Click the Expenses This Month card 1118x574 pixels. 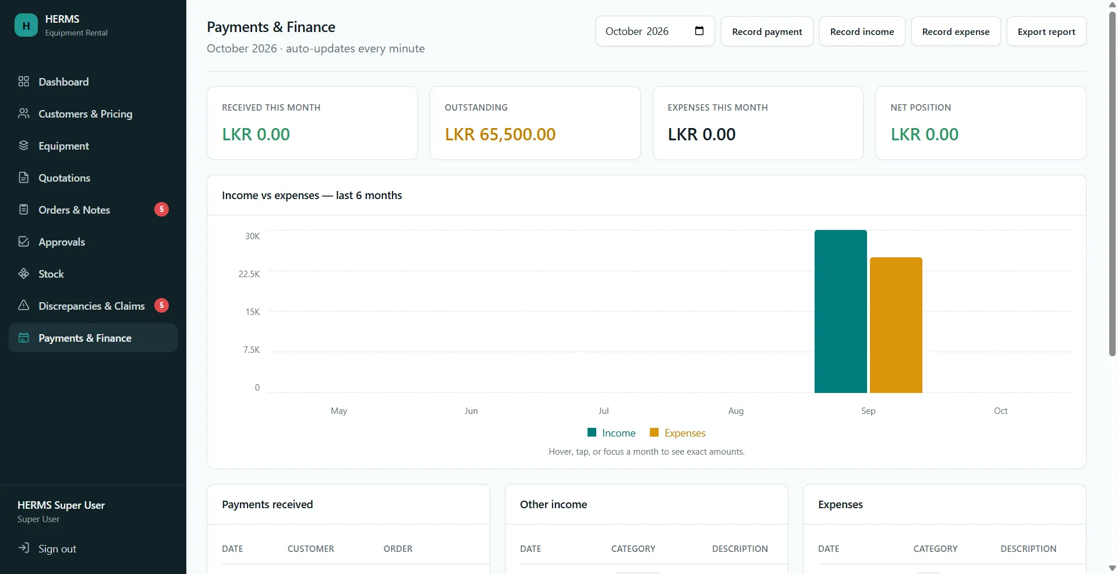[x=758, y=123]
